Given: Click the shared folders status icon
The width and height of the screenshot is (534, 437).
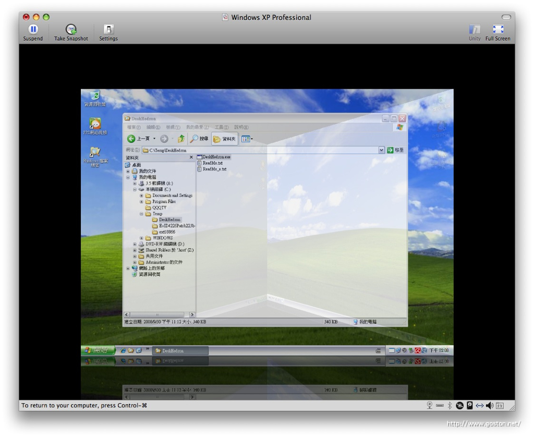Looking at the screenshot, I should (500, 405).
